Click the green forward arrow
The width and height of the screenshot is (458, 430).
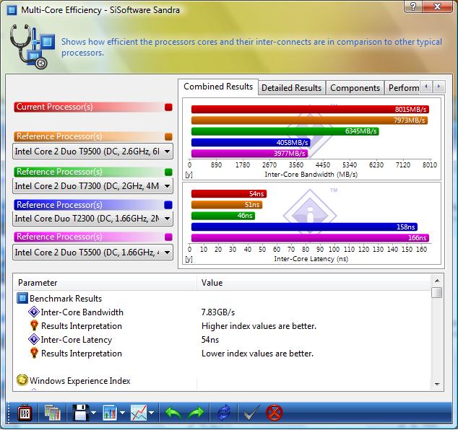(x=196, y=413)
